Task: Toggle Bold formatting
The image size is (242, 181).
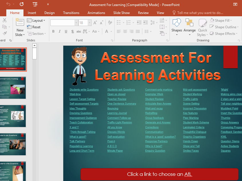Action: 53,31
